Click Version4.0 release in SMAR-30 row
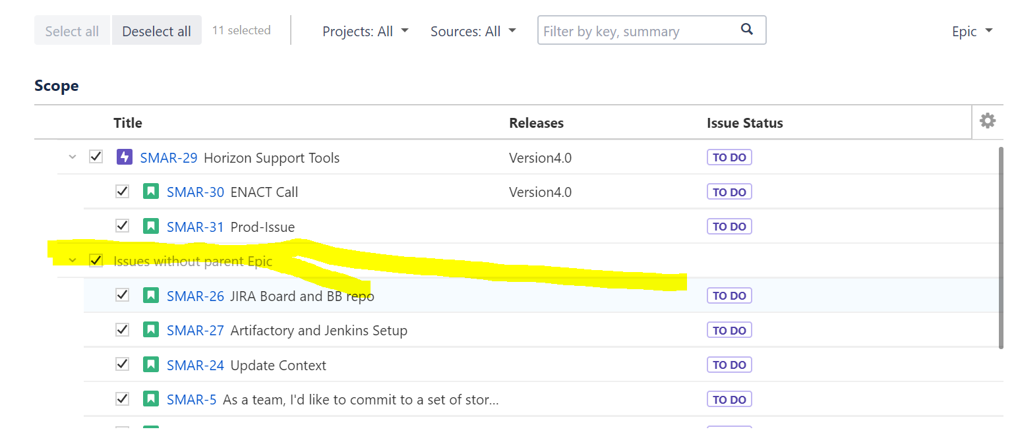 pos(540,192)
